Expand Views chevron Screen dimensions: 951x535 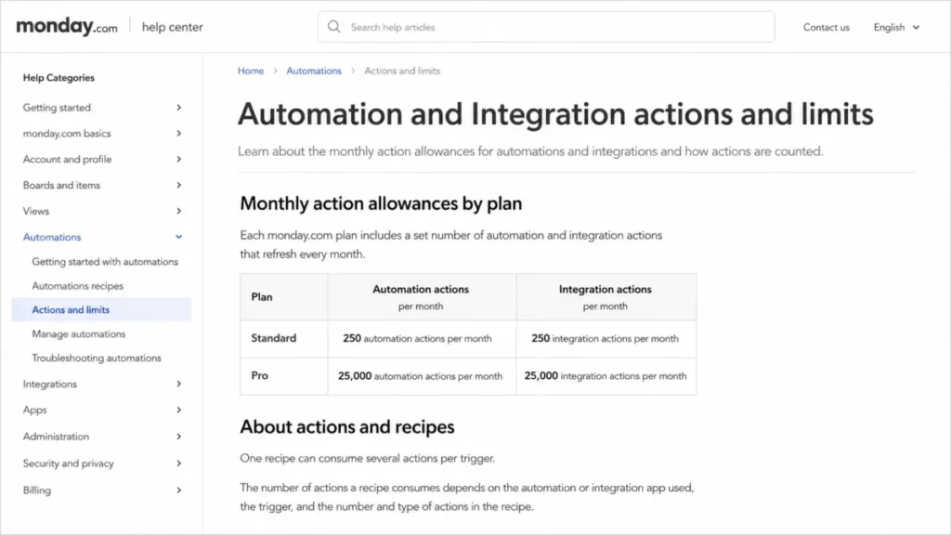click(179, 211)
